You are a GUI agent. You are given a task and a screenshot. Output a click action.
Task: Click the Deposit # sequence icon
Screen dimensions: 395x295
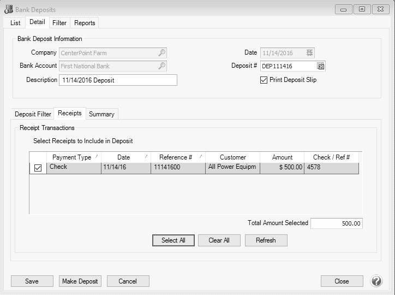[321, 66]
